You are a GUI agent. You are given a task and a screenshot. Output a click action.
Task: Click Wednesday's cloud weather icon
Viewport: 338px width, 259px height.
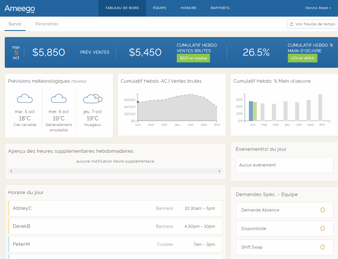pos(59,98)
